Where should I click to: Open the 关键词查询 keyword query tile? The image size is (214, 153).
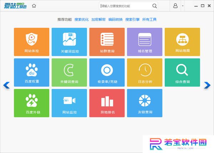pos(69,73)
